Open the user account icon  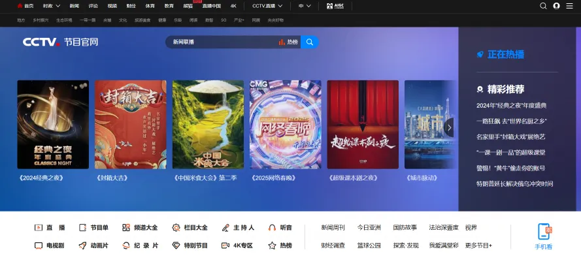pyautogui.click(x=556, y=6)
